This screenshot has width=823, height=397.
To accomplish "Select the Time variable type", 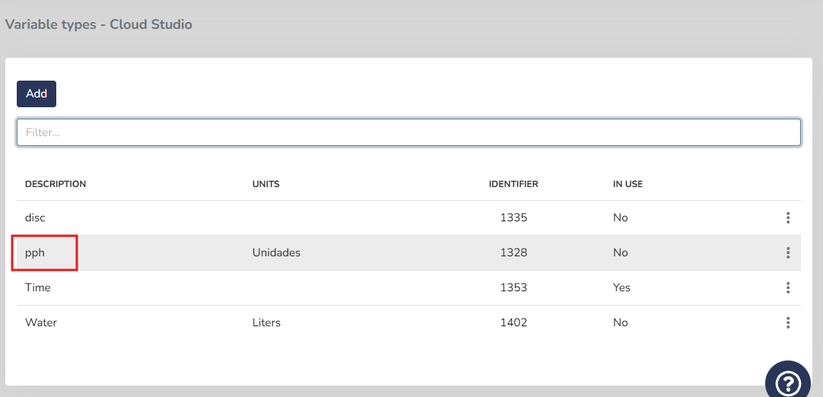I will (38, 287).
